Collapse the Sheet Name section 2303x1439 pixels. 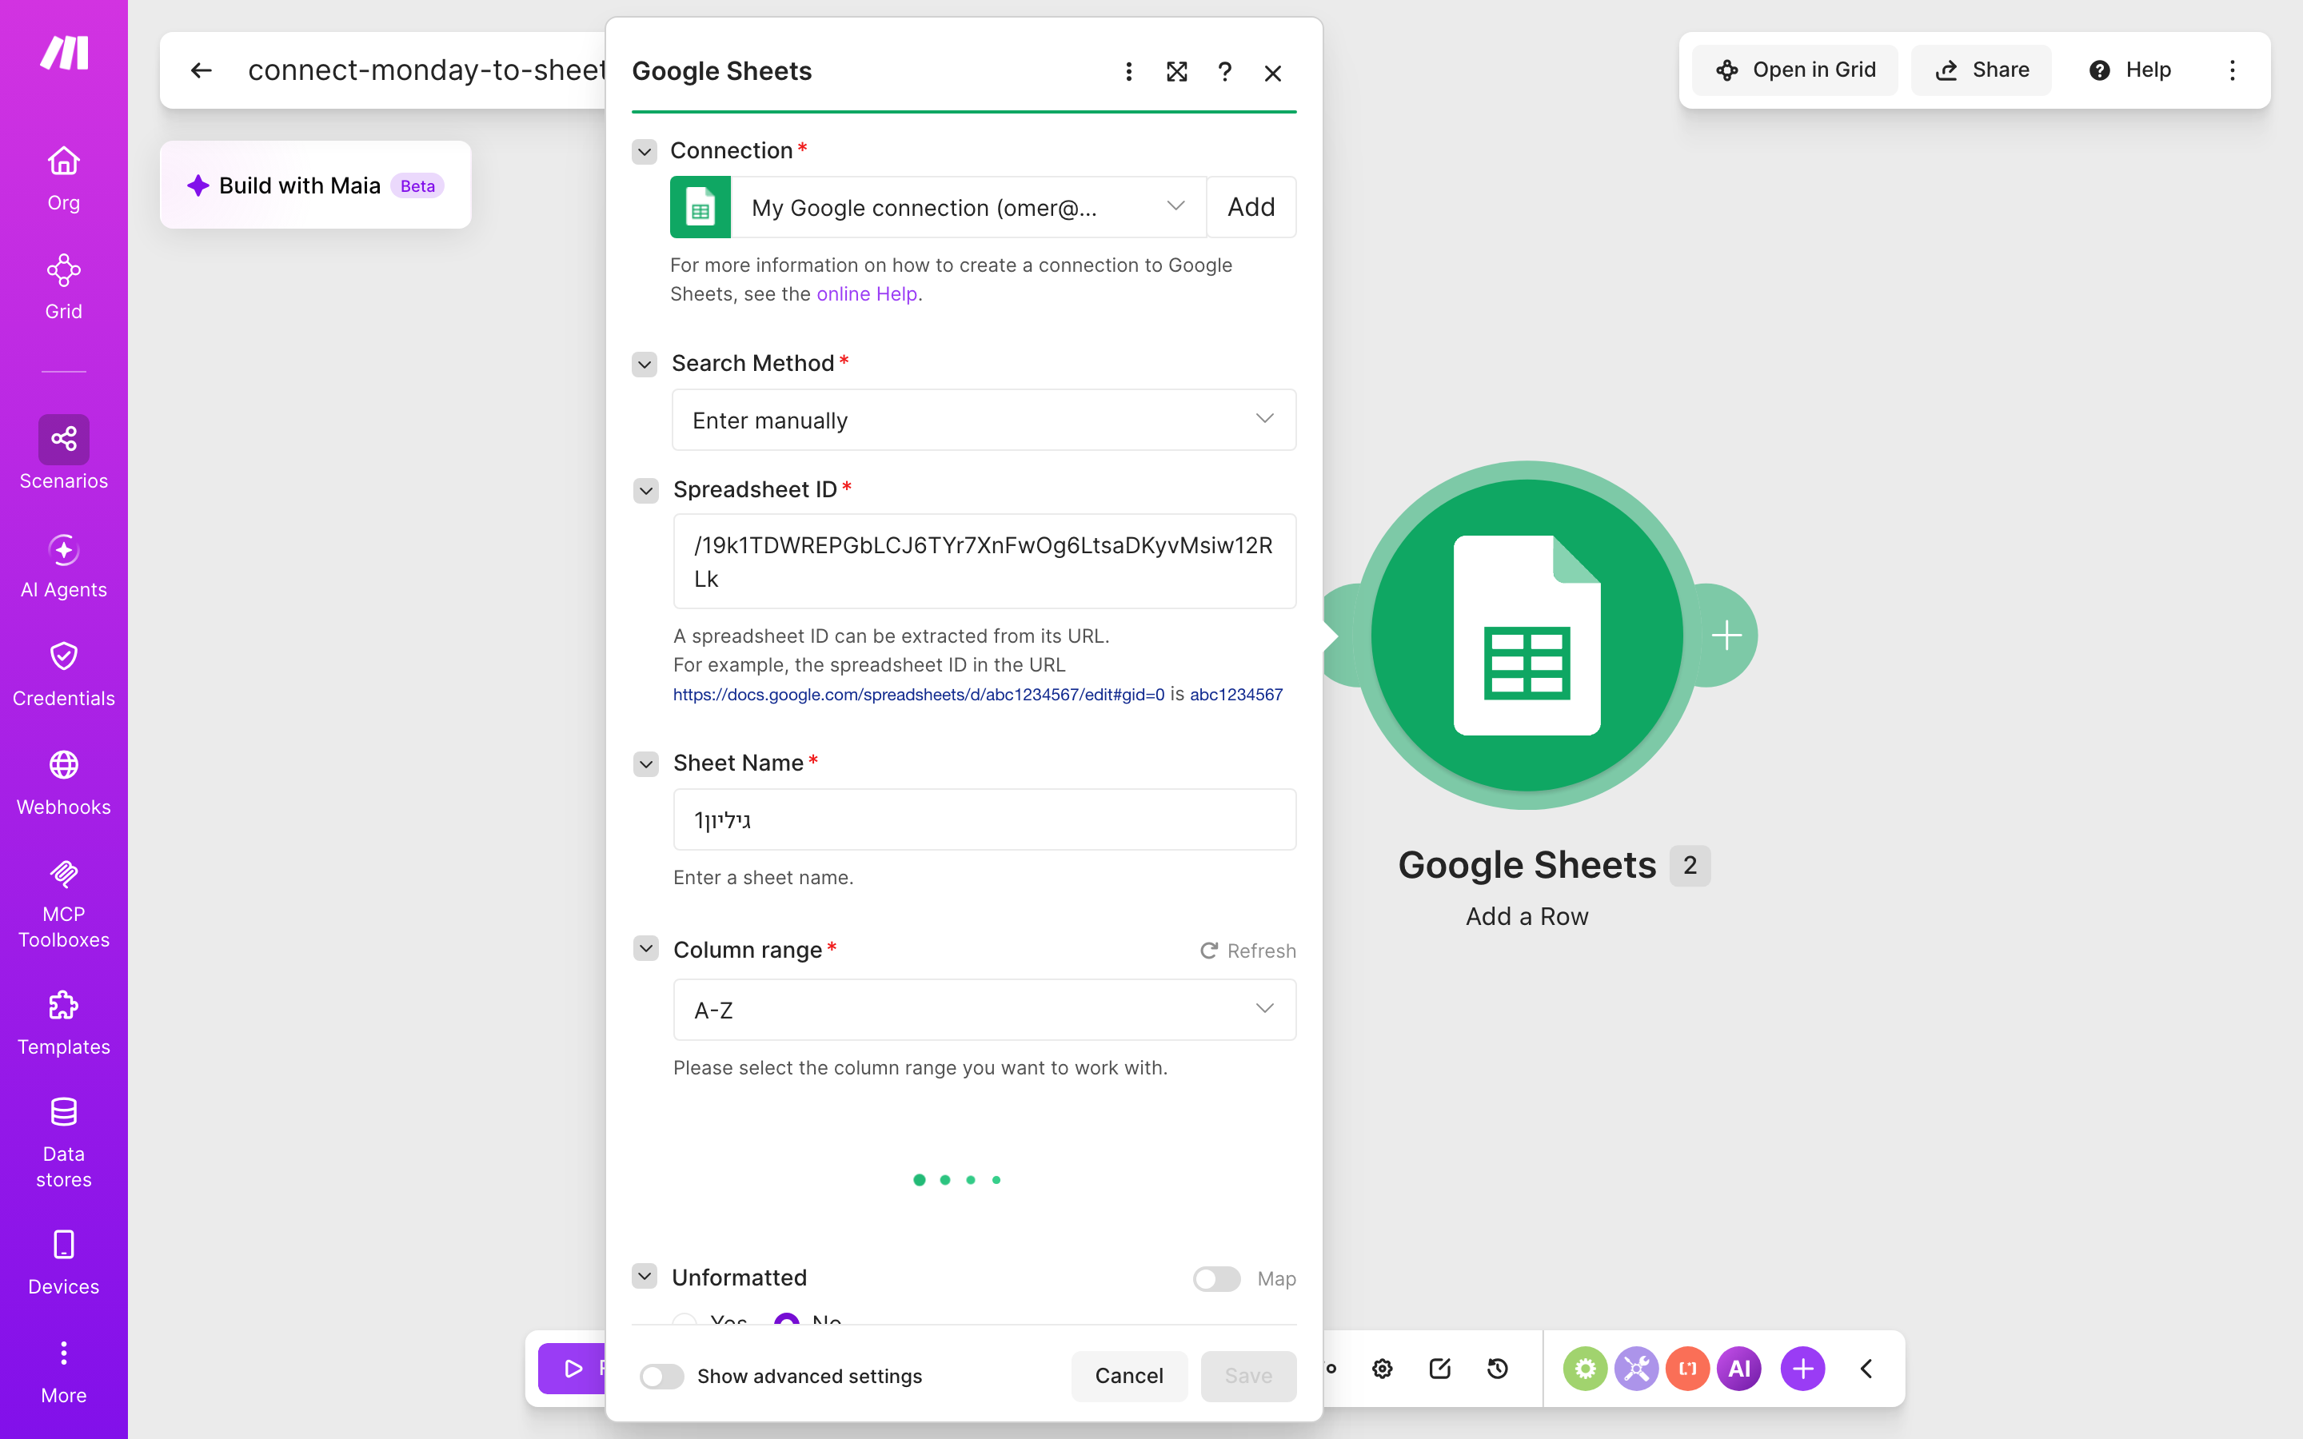[646, 764]
